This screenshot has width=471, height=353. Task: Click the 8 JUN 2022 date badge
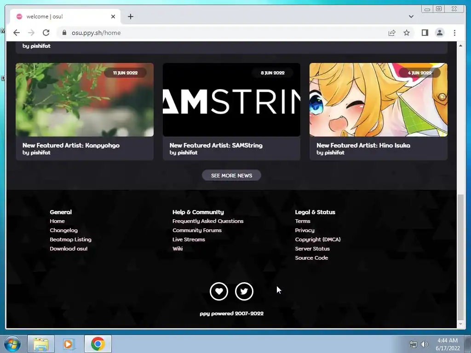[x=272, y=73]
